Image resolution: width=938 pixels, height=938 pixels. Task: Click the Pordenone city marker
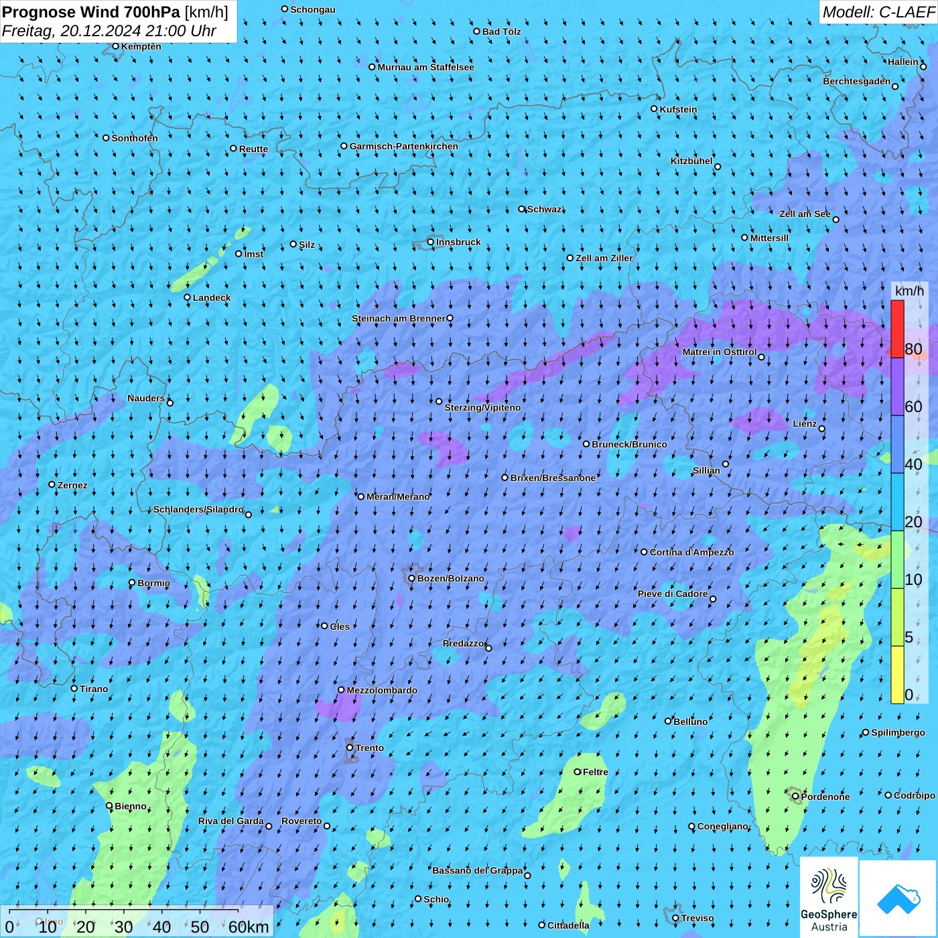pyautogui.click(x=796, y=797)
